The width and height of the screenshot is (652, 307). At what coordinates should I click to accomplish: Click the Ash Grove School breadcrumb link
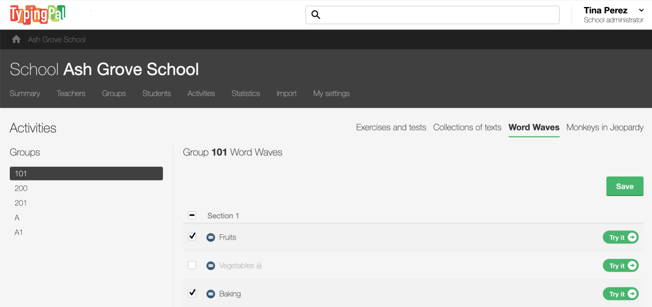(x=57, y=40)
